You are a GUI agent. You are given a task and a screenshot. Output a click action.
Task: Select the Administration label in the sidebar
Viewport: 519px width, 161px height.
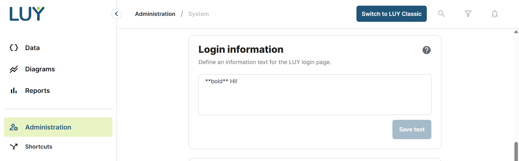[48, 127]
